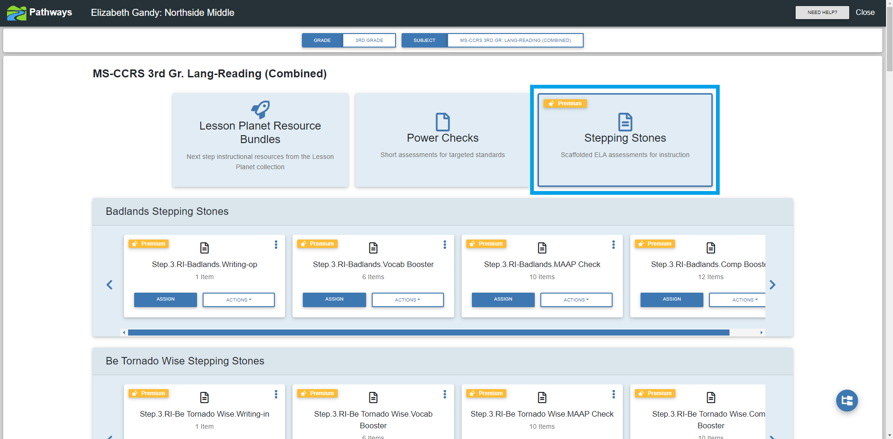The height and width of the screenshot is (439, 893).
Task: Assign Step.3.RI-Badlands.Writing-op
Action: (165, 300)
